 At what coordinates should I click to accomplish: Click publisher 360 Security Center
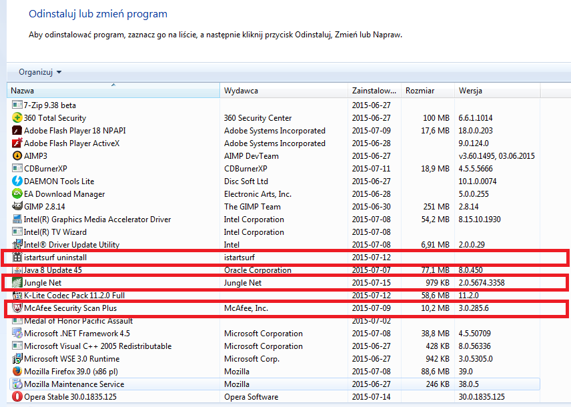(258, 117)
